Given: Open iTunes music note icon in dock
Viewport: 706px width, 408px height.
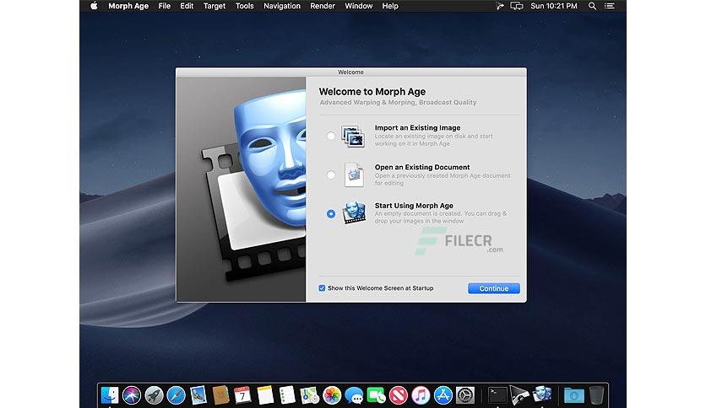Looking at the screenshot, I should coord(421,395).
